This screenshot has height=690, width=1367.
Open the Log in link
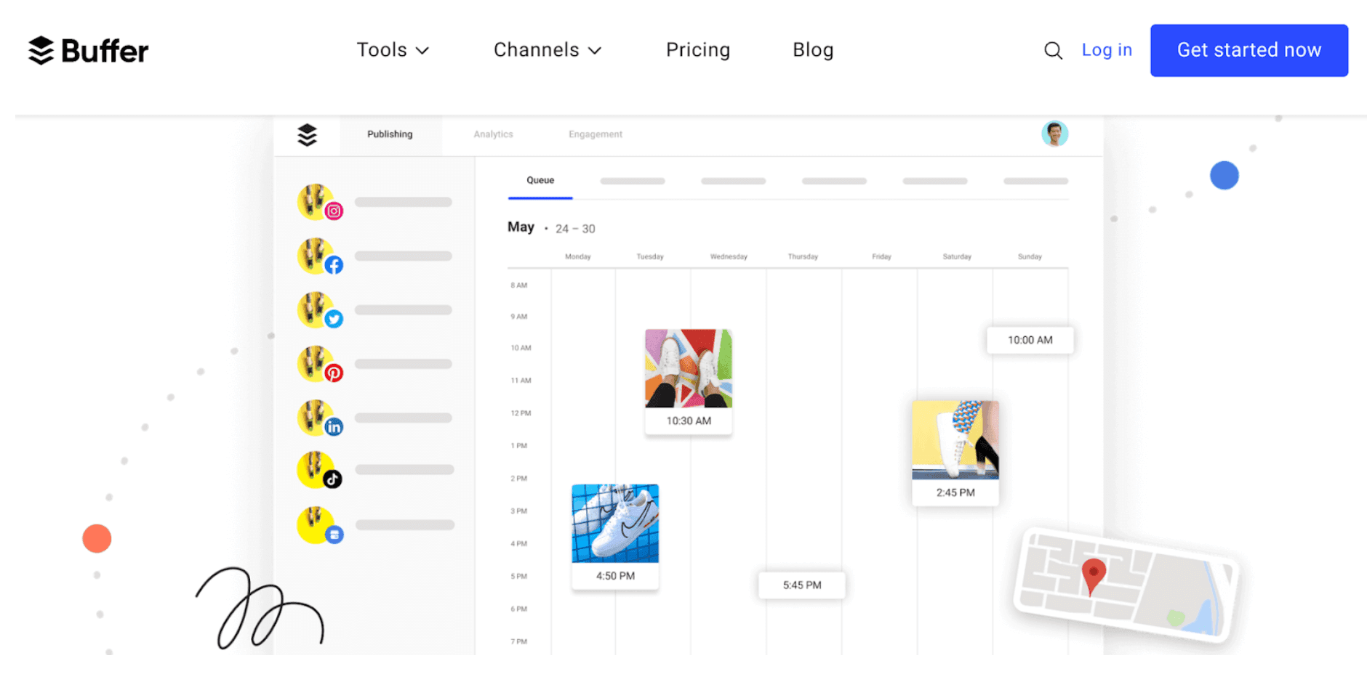pyautogui.click(x=1106, y=50)
